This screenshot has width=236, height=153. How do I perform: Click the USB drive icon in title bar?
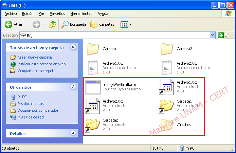(x=5, y=5)
